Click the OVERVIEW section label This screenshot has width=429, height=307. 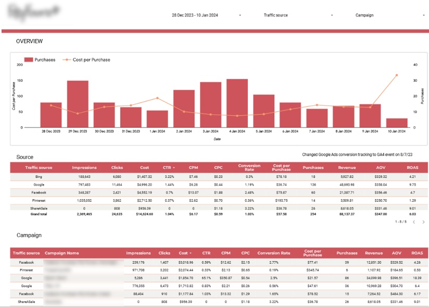point(29,41)
